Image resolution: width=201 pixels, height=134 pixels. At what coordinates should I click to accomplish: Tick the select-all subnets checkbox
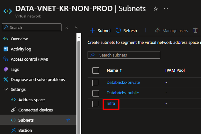(96, 70)
